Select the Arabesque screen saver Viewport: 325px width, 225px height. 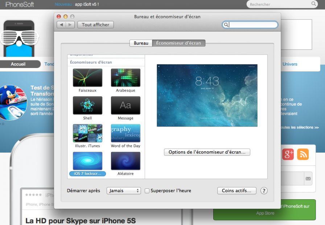tap(126, 77)
